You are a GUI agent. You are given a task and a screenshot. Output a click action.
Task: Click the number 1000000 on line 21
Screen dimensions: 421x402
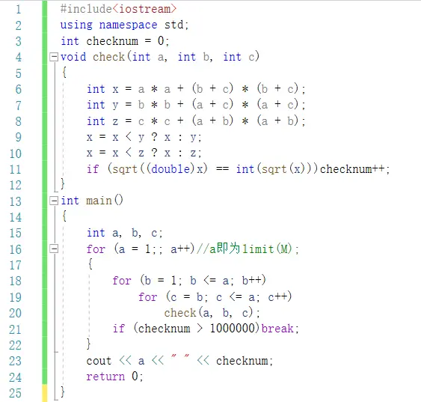click(233, 329)
